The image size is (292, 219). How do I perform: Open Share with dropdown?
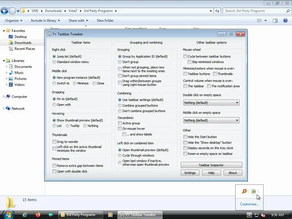click(78, 21)
